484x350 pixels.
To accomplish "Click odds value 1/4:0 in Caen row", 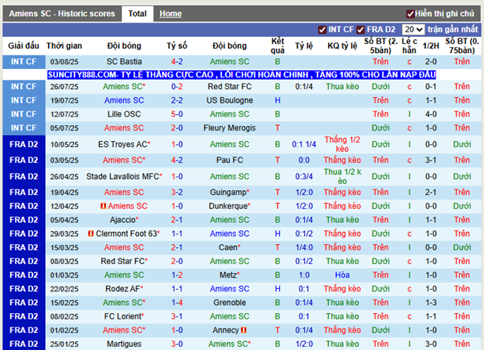I will pyautogui.click(x=304, y=247).
